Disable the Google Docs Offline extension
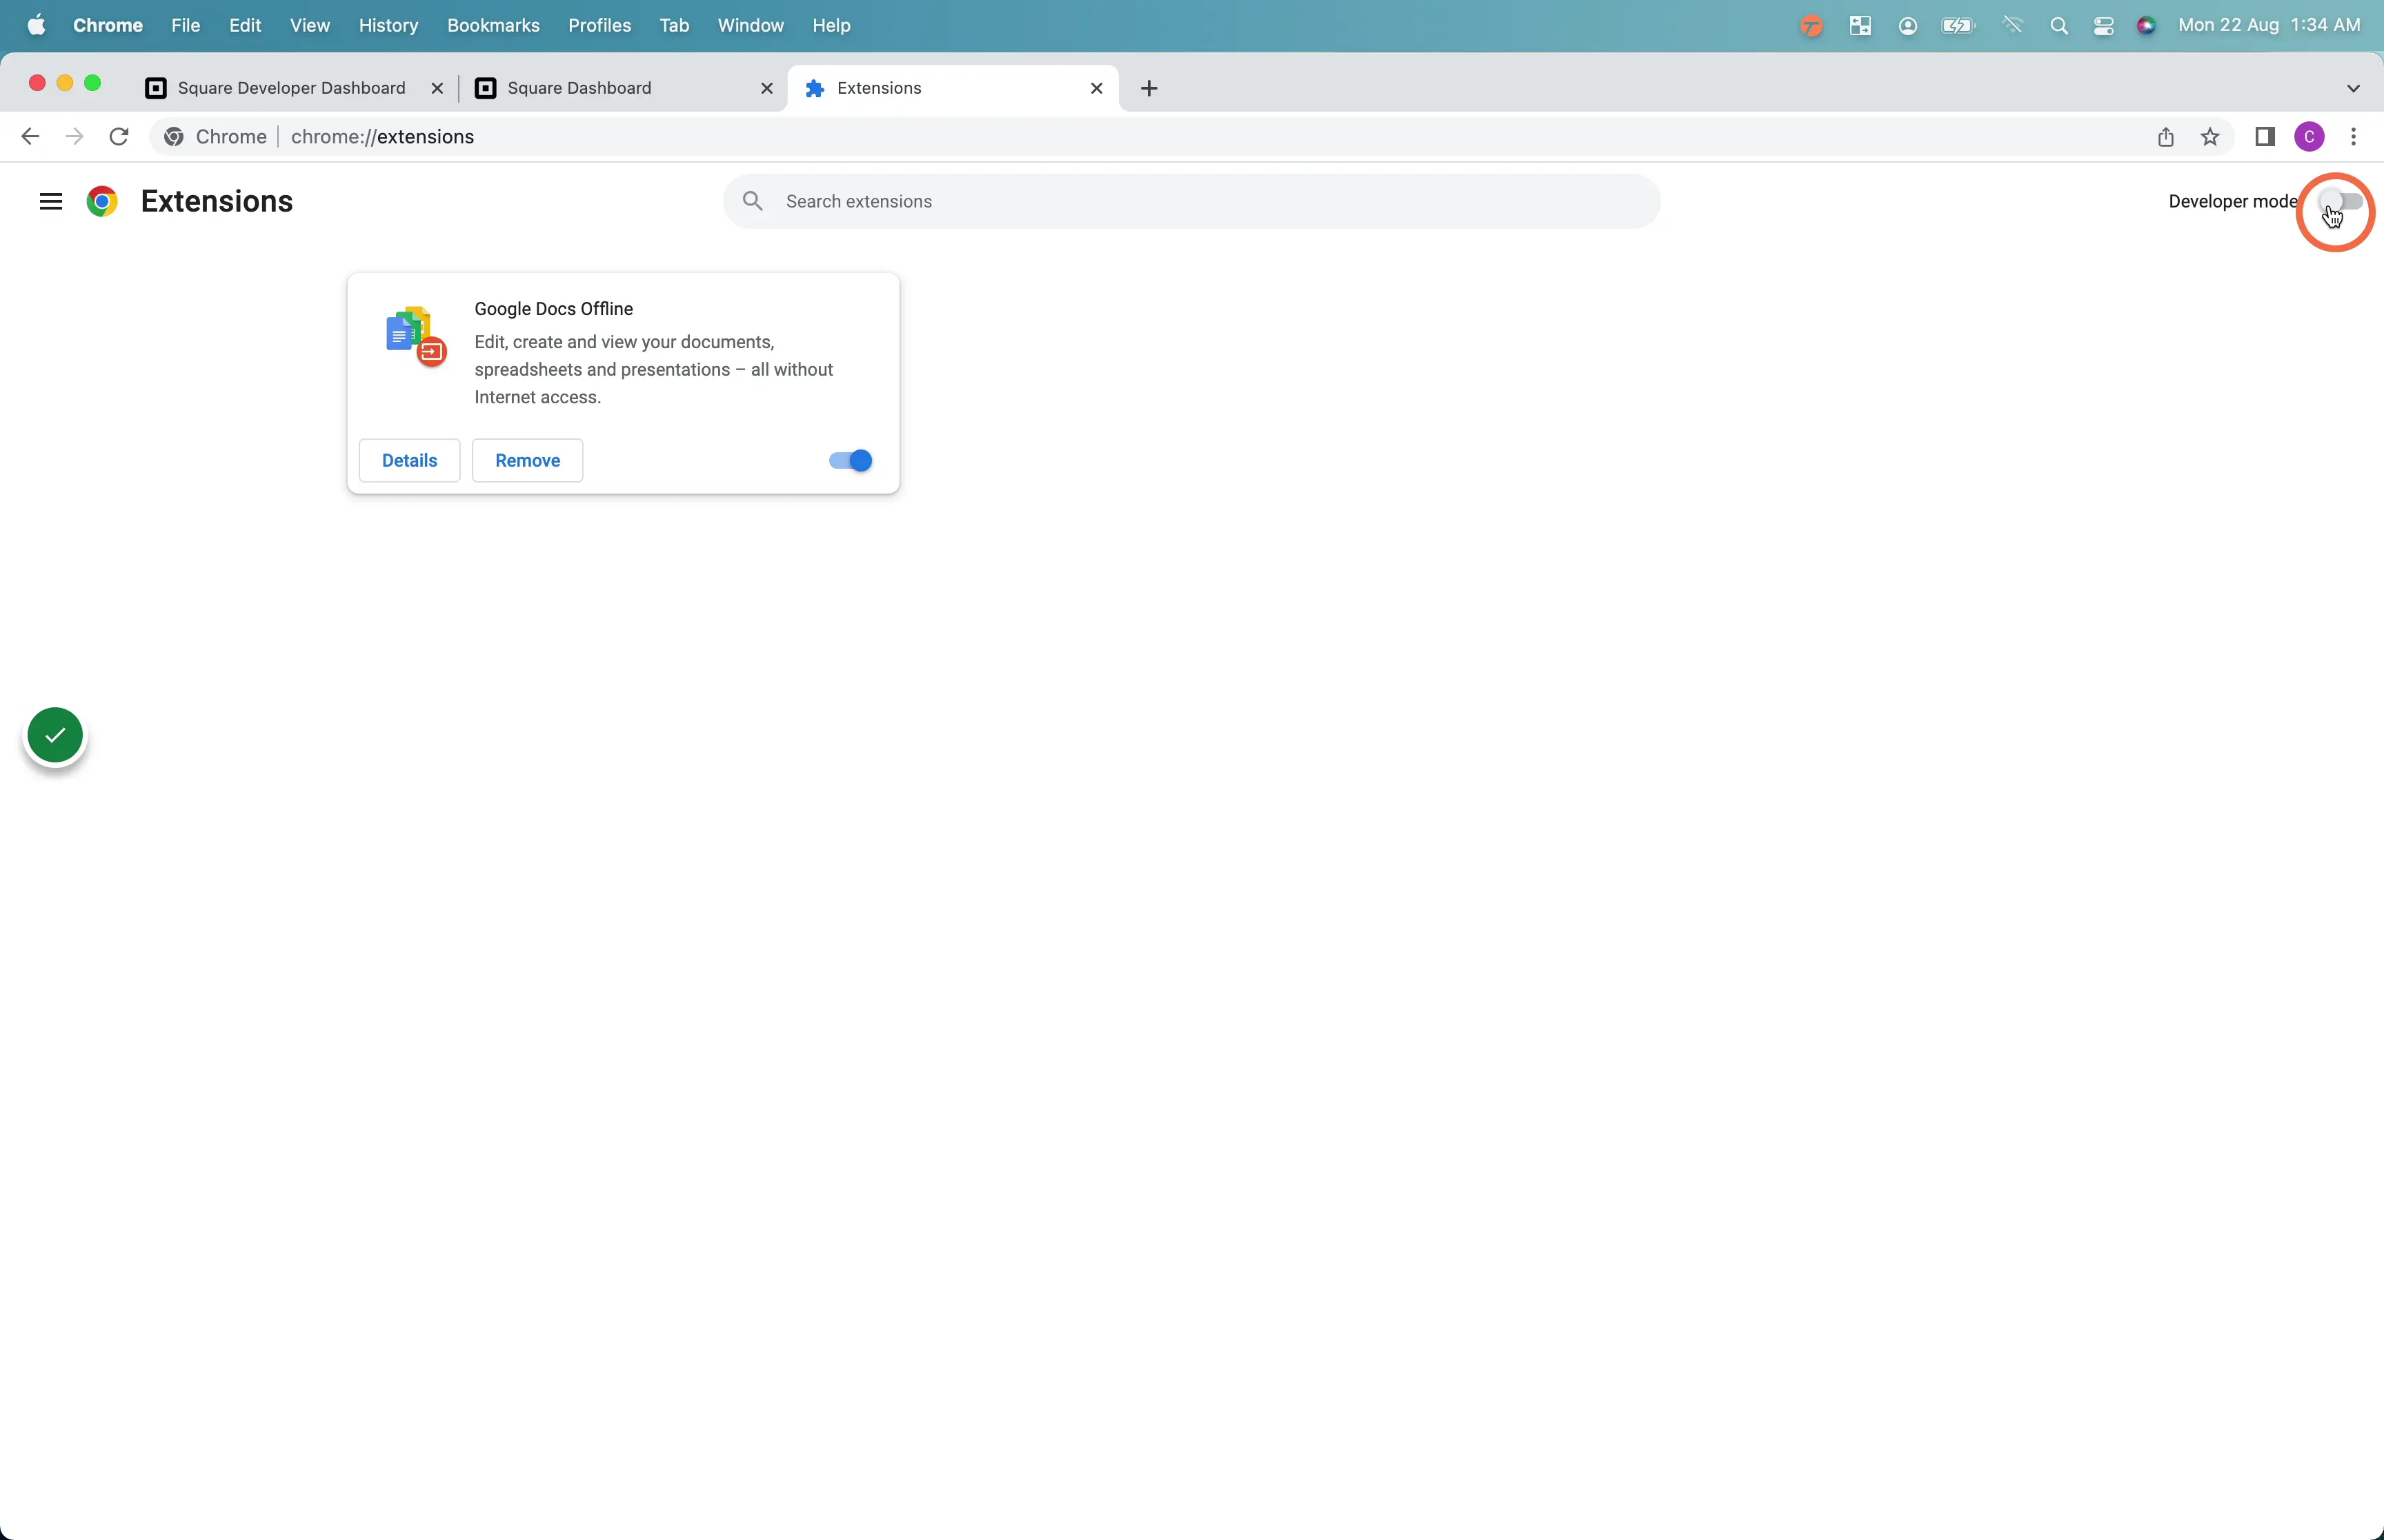Viewport: 2384px width, 1540px height. 851,461
